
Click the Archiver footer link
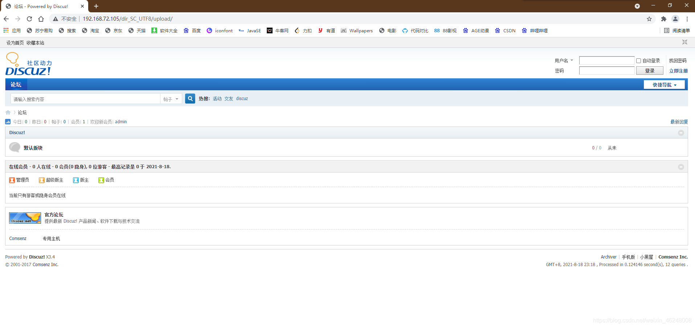click(x=609, y=257)
